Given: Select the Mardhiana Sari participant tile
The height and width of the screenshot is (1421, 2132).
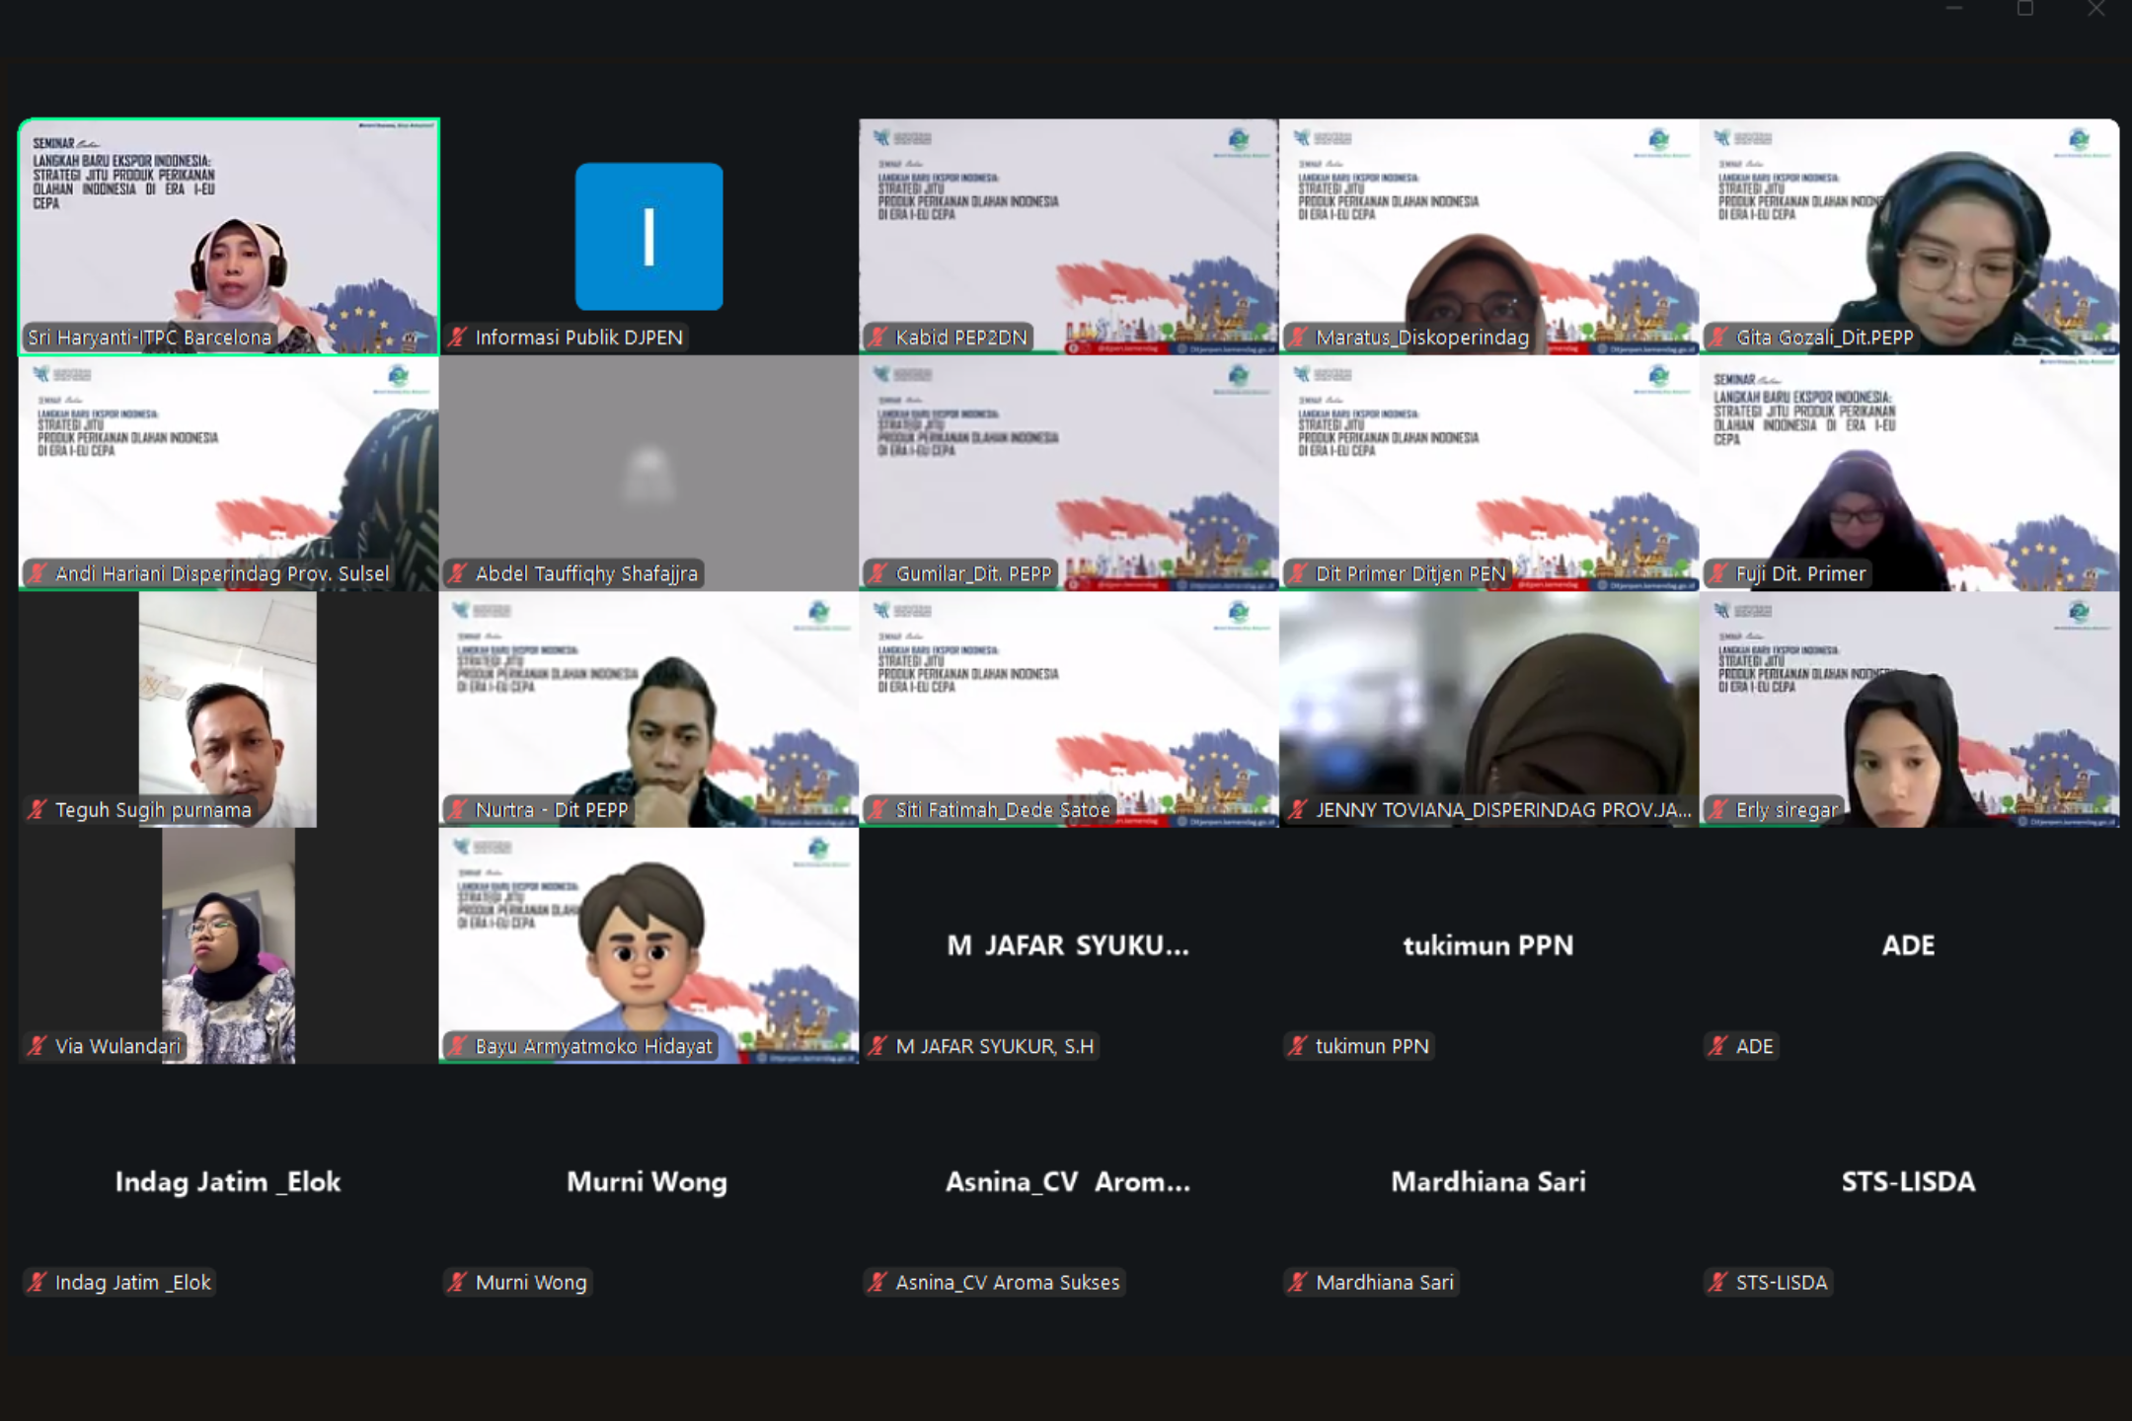Looking at the screenshot, I should click(1488, 1181).
